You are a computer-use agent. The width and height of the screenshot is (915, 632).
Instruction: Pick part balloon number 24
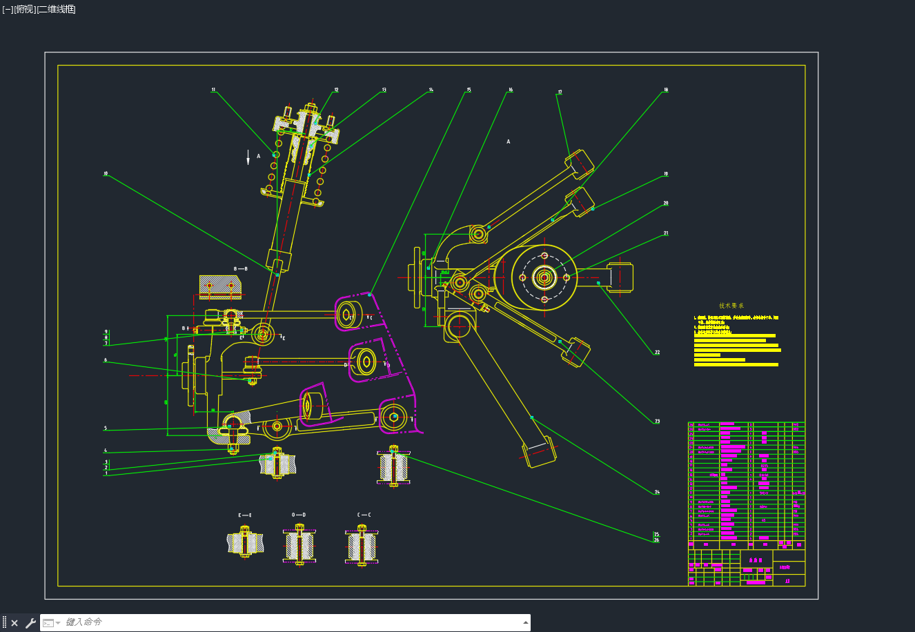[657, 492]
